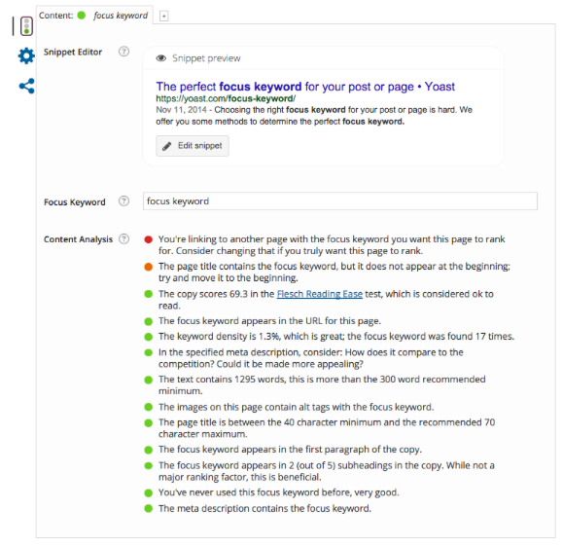Viewport: 563px width, 546px height.
Task: Click the green score dot in Content tab
Action: (82, 16)
